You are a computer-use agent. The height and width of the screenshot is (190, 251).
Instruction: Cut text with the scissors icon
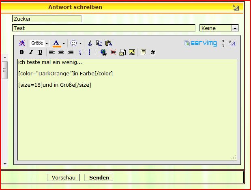pos(90,43)
